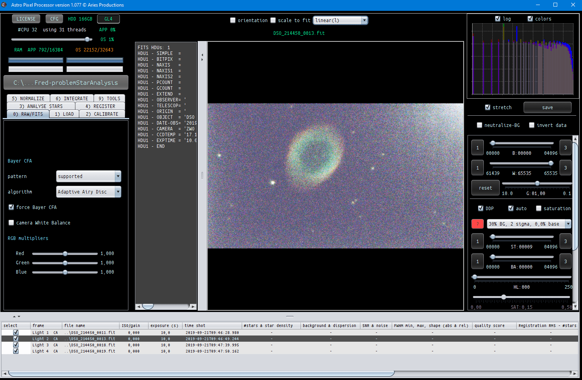Screen dimensions: 582x380
Task: Click the file list horizontal scrollbar
Action: click(201, 373)
